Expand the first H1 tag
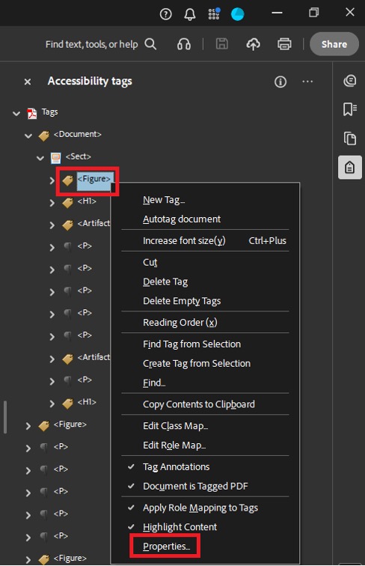 coord(52,202)
